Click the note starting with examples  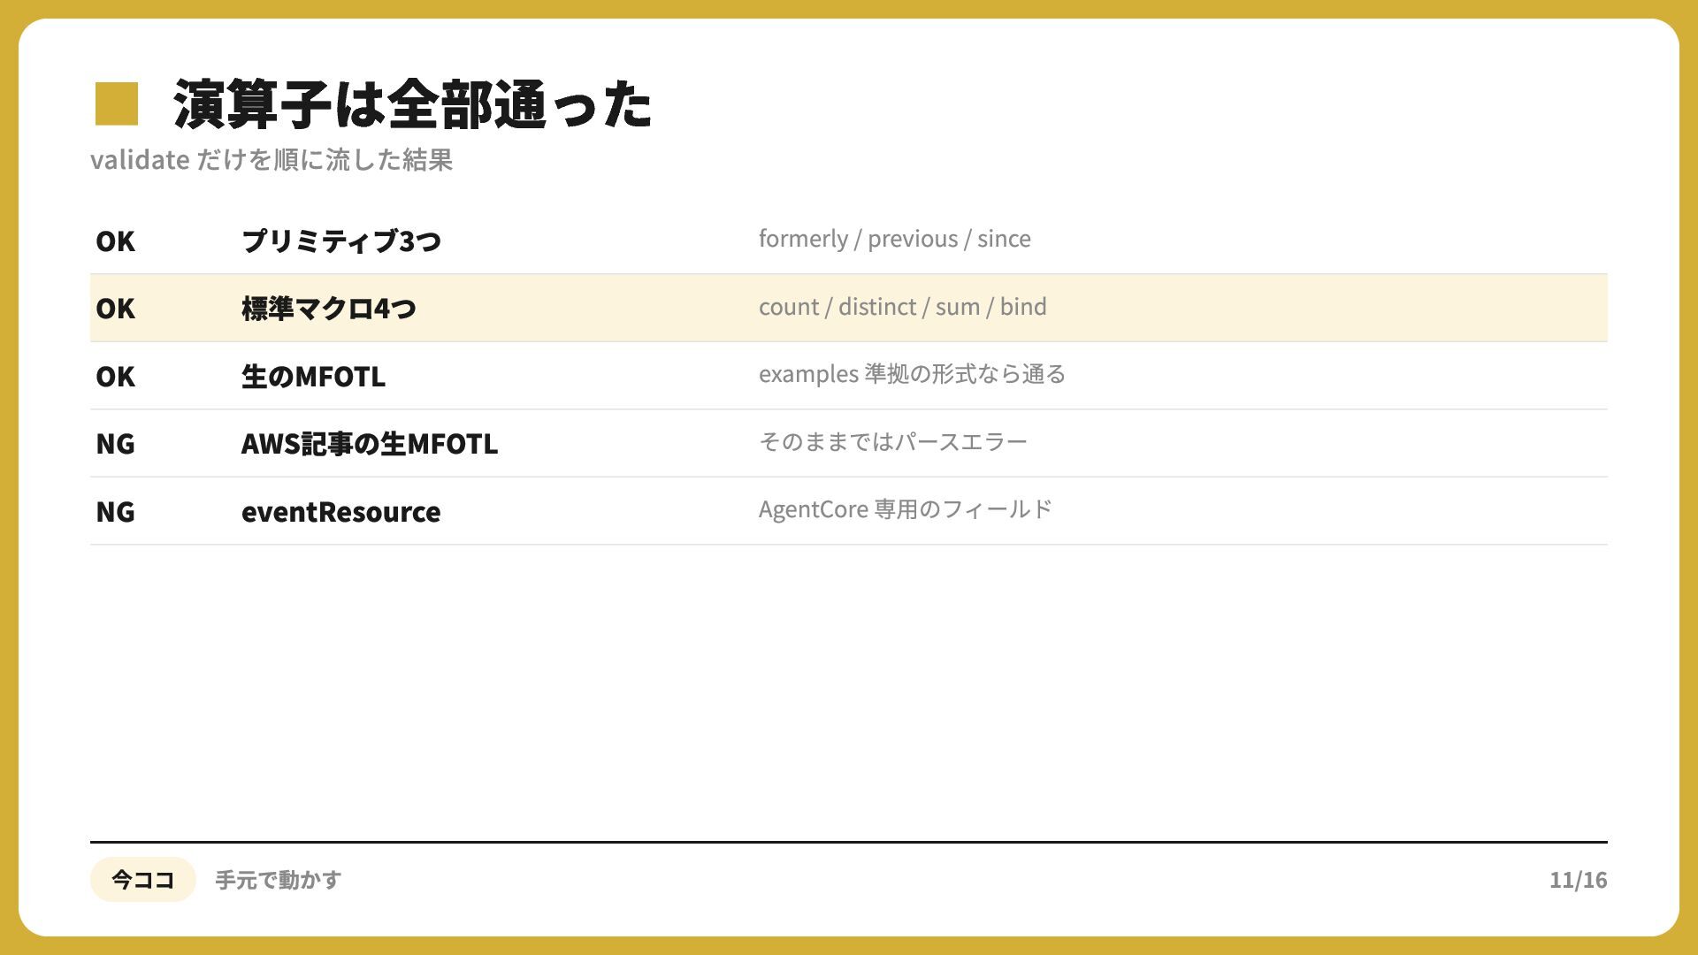point(912,374)
